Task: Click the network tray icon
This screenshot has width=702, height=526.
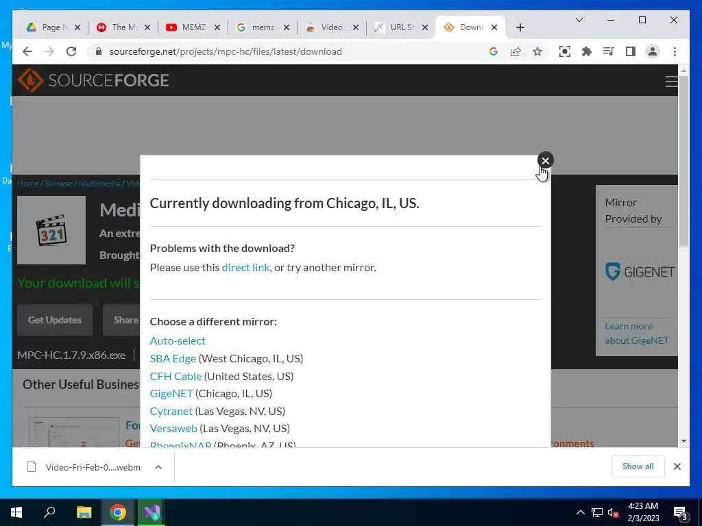Action: coord(597,512)
